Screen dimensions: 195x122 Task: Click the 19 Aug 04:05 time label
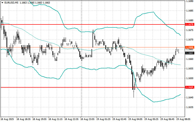tap(135, 119)
